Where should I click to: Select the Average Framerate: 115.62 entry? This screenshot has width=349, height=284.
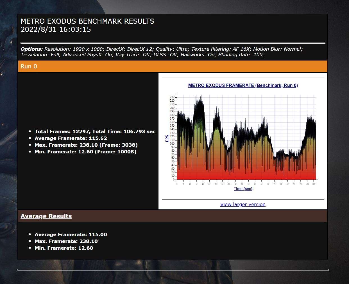tap(71, 138)
